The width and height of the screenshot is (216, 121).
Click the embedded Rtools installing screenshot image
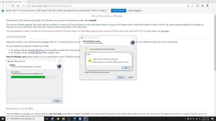(34, 81)
